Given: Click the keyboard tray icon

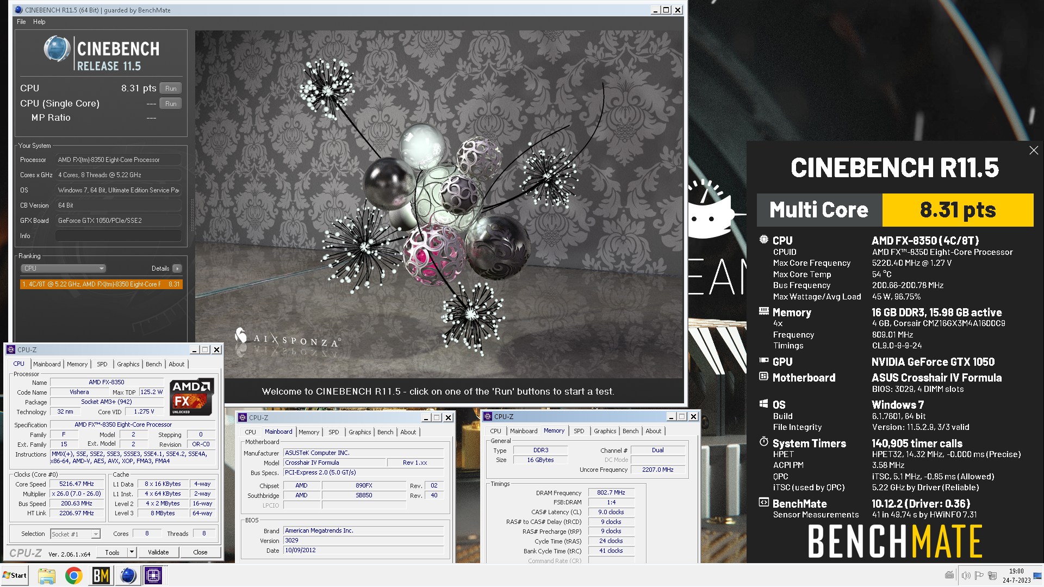Looking at the screenshot, I should click(x=949, y=575).
